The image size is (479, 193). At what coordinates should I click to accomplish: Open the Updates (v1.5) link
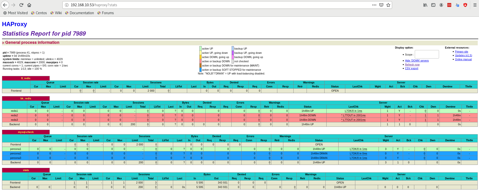464,55
